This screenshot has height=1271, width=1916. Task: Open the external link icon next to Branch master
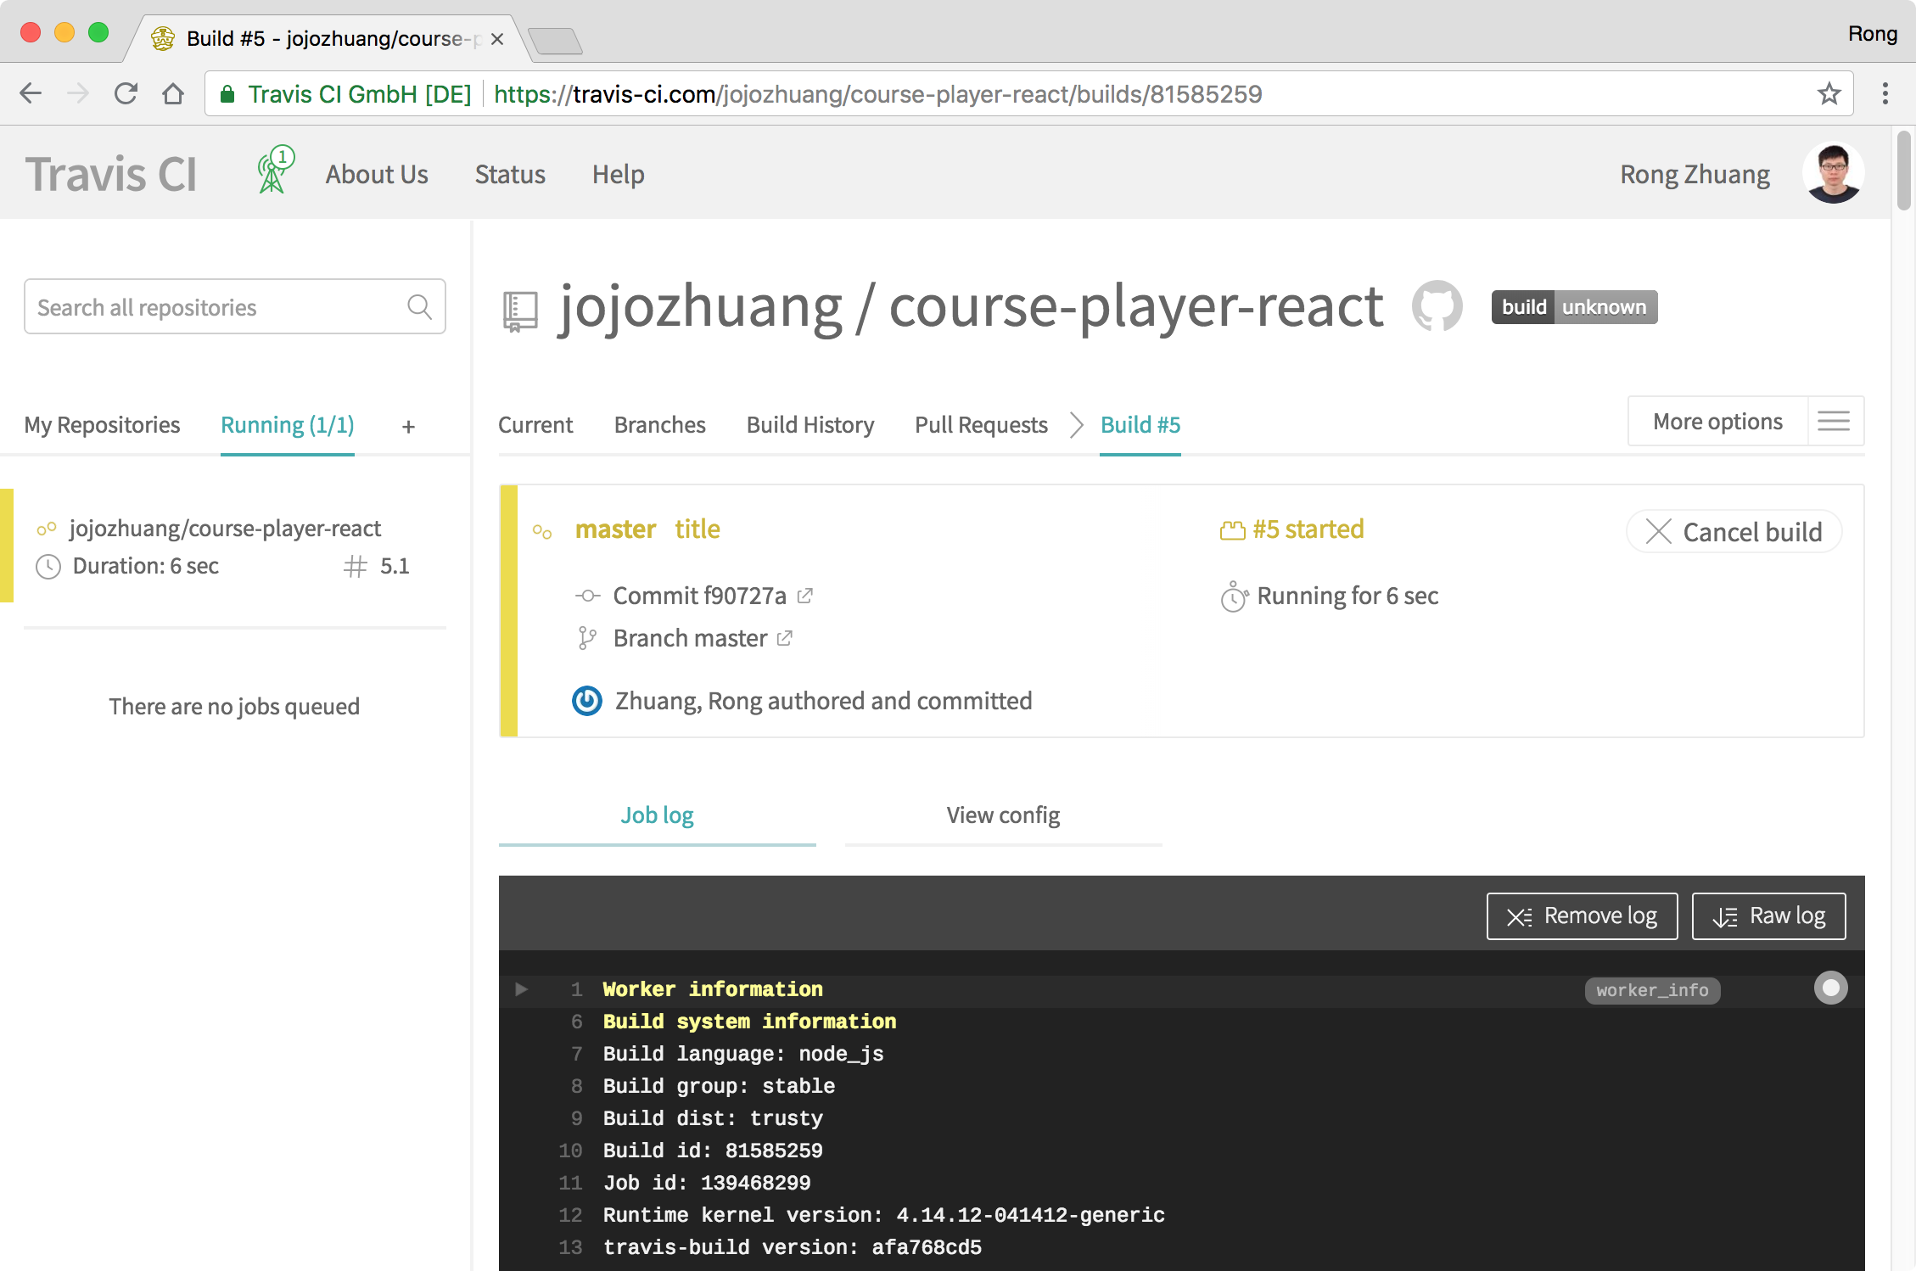tap(785, 638)
